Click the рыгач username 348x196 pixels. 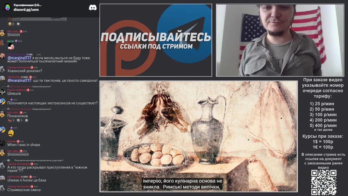pyautogui.click(x=11, y=41)
